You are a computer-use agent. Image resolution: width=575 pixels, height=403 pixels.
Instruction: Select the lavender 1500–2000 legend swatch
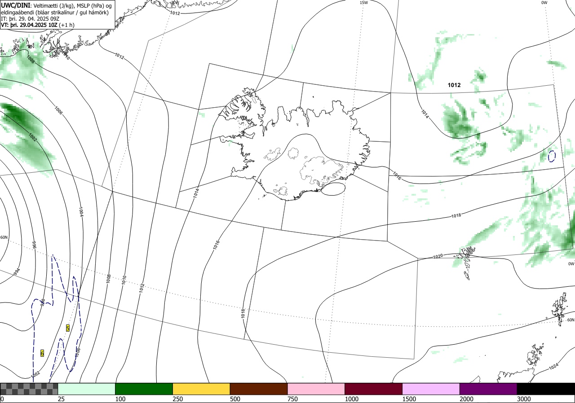click(x=431, y=389)
